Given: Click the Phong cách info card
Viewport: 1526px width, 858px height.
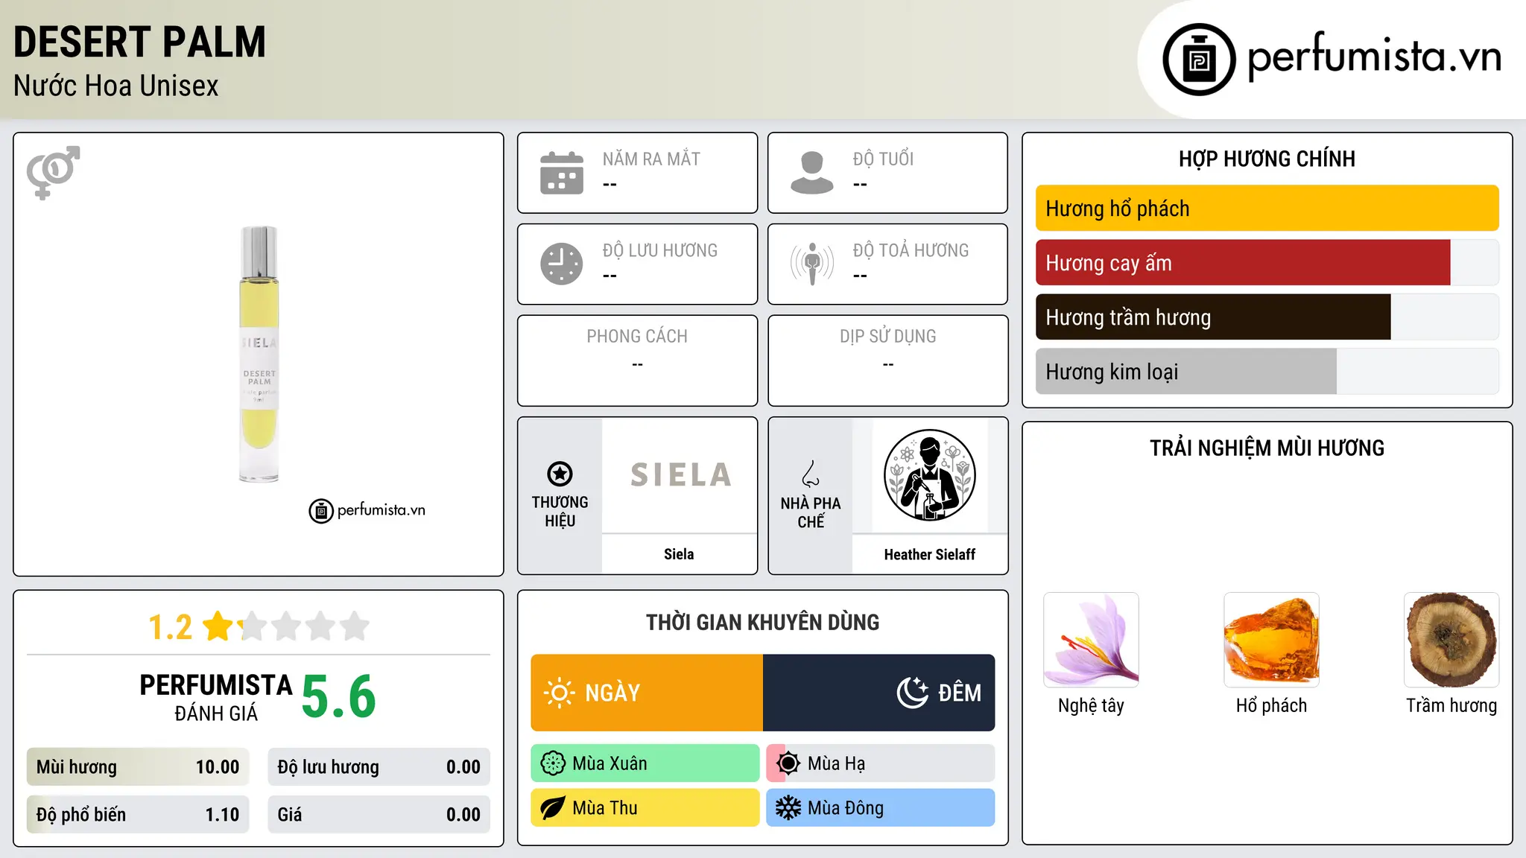Looking at the screenshot, I should 638,360.
